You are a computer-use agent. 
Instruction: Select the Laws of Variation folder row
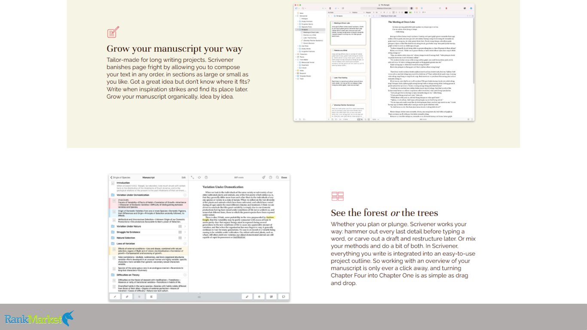148,244
